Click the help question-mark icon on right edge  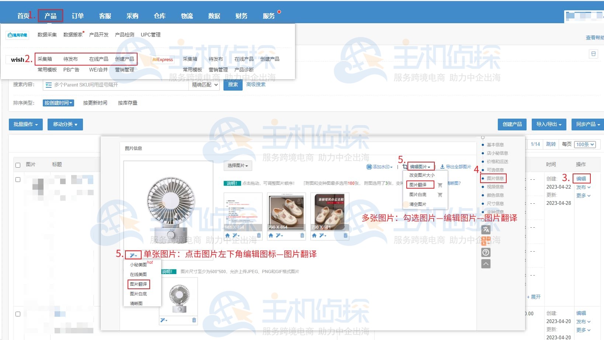[x=486, y=253]
